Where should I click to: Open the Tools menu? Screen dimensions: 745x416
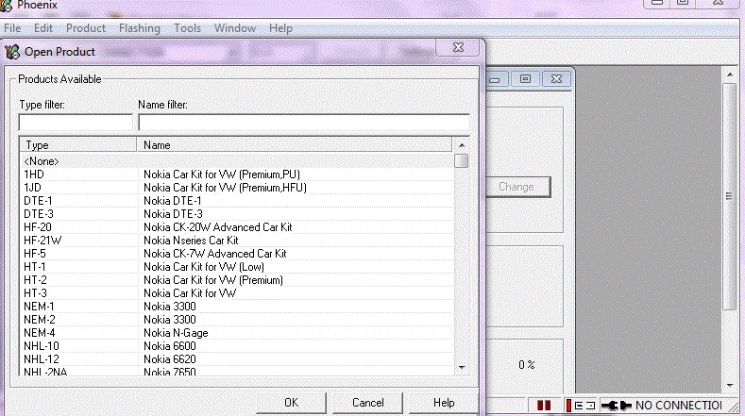[187, 28]
